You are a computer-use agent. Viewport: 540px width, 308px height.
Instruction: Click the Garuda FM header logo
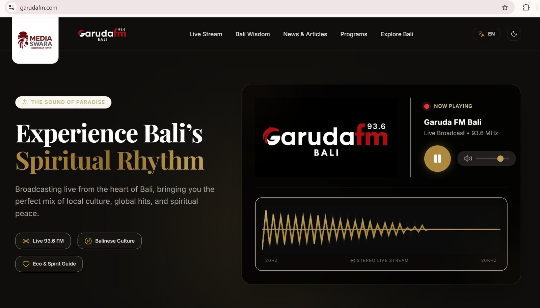point(102,34)
